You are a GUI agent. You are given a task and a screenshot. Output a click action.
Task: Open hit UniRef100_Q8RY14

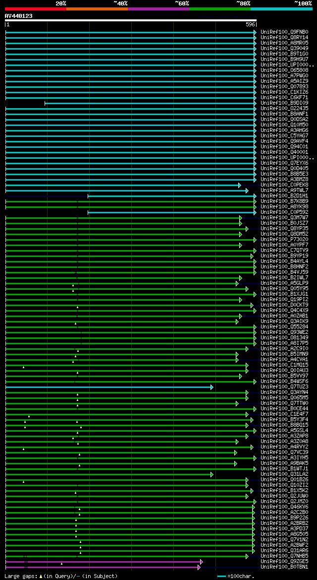point(284,38)
